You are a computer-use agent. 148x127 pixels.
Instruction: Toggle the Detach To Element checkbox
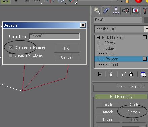click(11, 48)
